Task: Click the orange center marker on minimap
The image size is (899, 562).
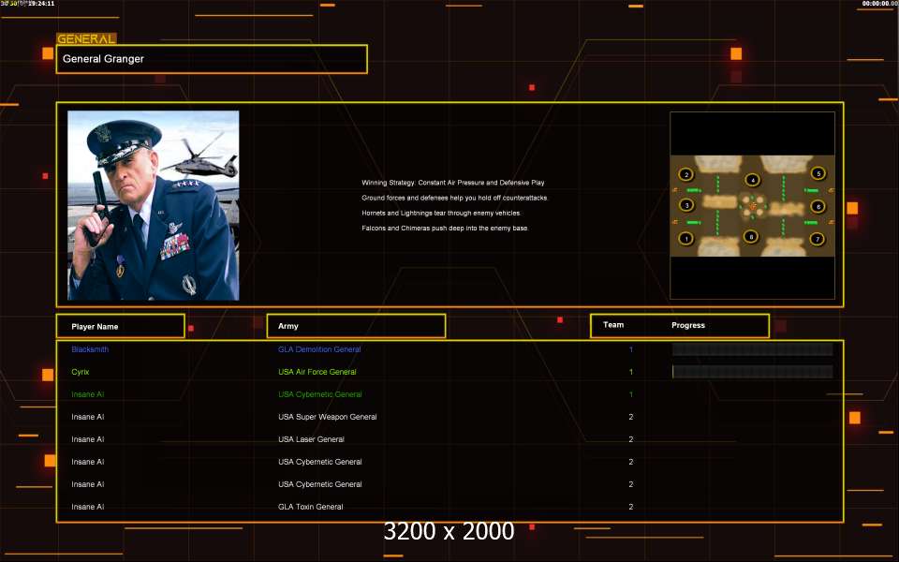Action: click(x=753, y=205)
